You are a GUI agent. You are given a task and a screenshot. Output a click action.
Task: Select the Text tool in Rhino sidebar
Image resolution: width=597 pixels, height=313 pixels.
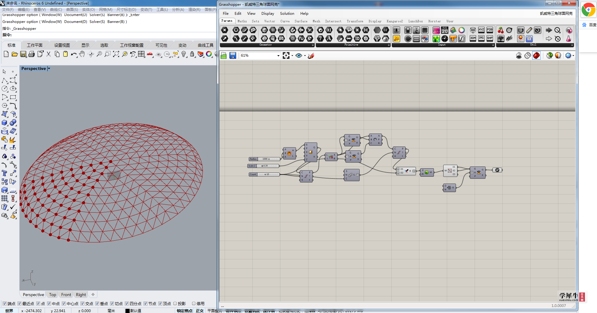[x=5, y=173]
